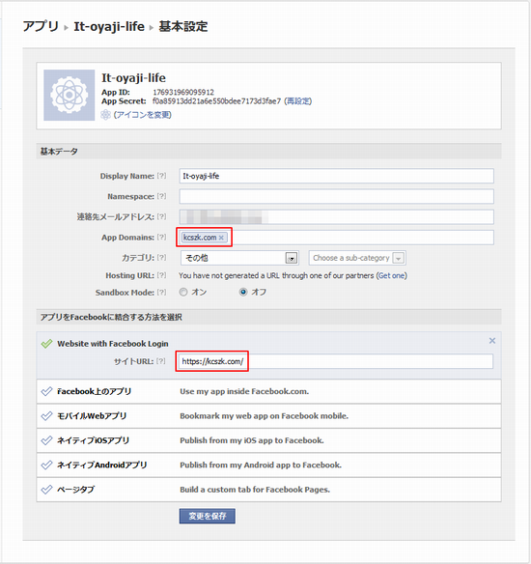The height and width of the screenshot is (564, 531).
Task: Expand the モバイルWebアプリ option
Action: click(269, 416)
